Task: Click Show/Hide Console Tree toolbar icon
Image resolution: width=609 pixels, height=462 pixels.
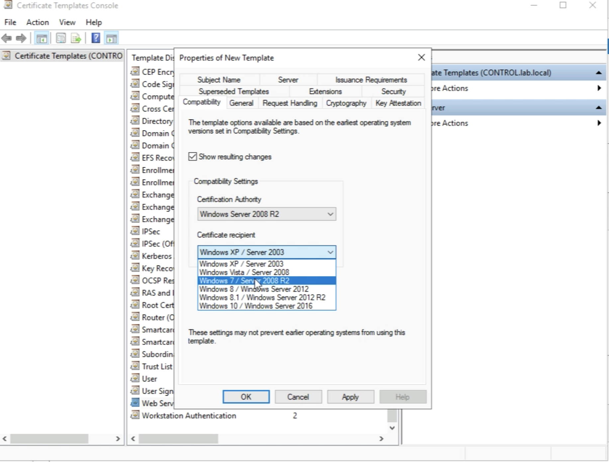Action: tap(42, 38)
